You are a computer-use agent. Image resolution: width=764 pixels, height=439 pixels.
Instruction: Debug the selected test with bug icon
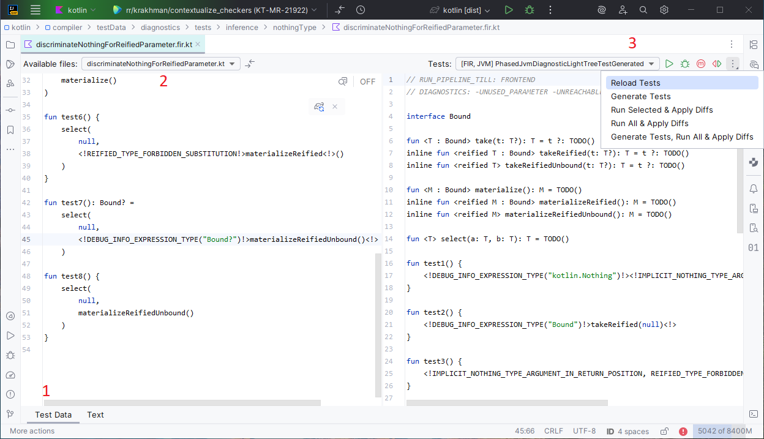tap(685, 64)
